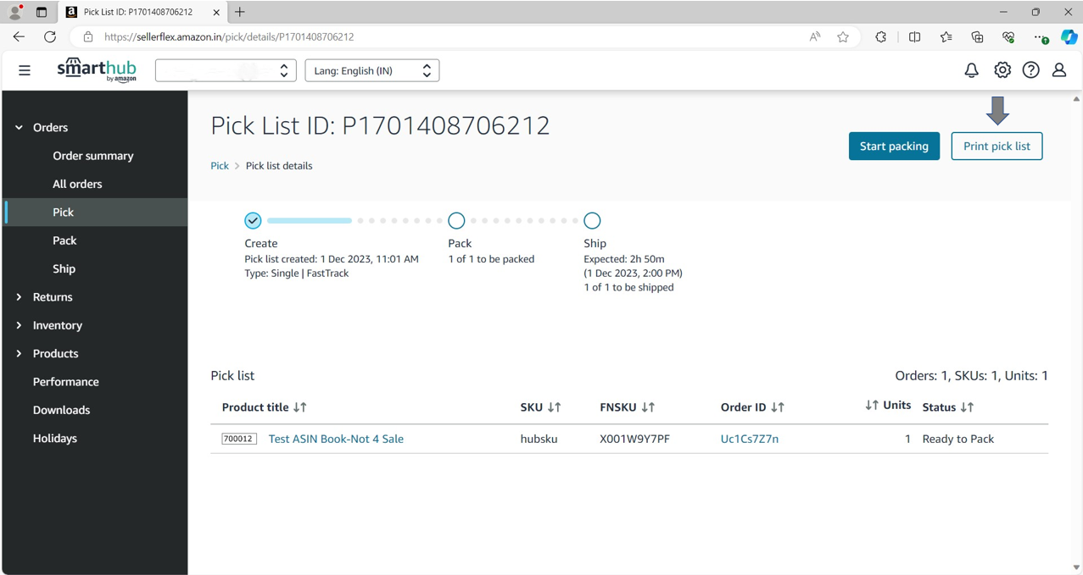The image size is (1083, 575).
Task: Open the settings gear in Smarthub header
Action: [1002, 70]
